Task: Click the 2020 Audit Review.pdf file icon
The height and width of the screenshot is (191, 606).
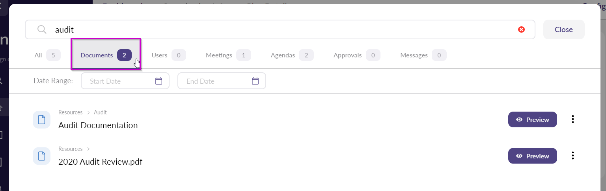Action: point(41,156)
